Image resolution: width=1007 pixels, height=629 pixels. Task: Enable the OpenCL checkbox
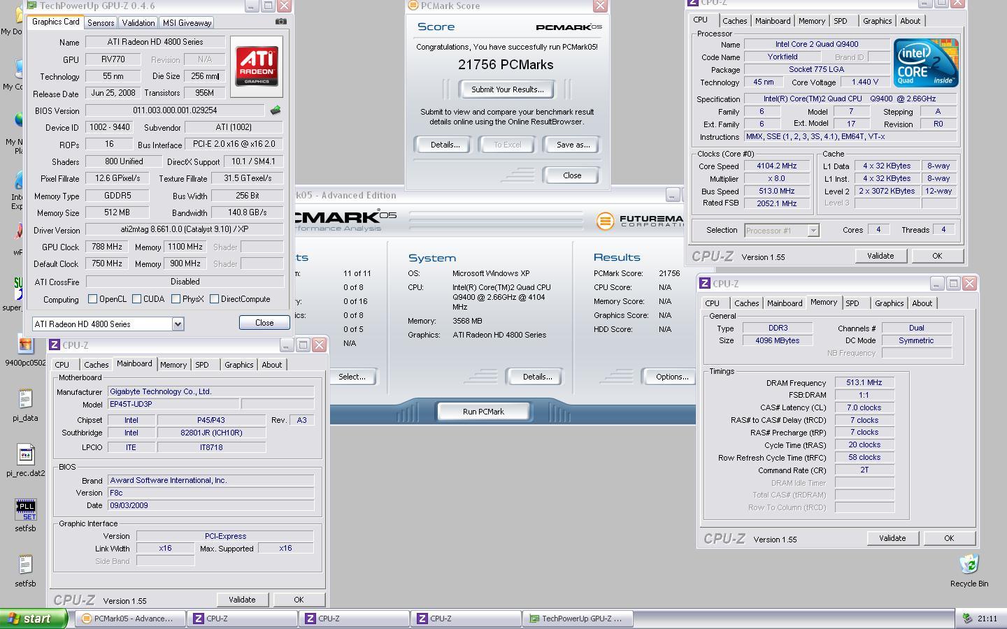point(92,299)
